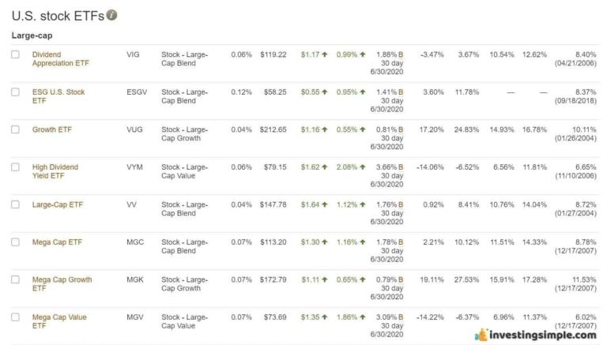Click the MGC ticker symbol

[135, 242]
